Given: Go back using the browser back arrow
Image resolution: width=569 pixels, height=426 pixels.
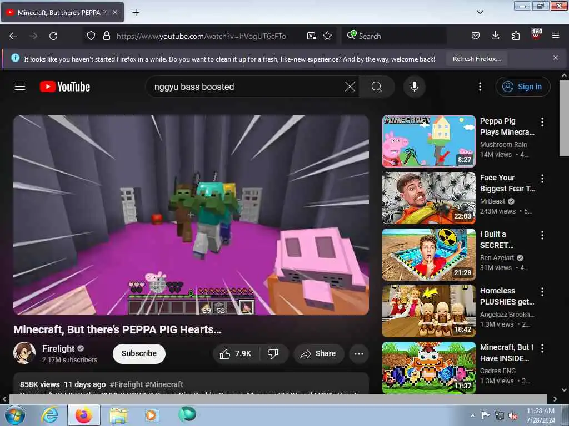Looking at the screenshot, I should point(13,36).
